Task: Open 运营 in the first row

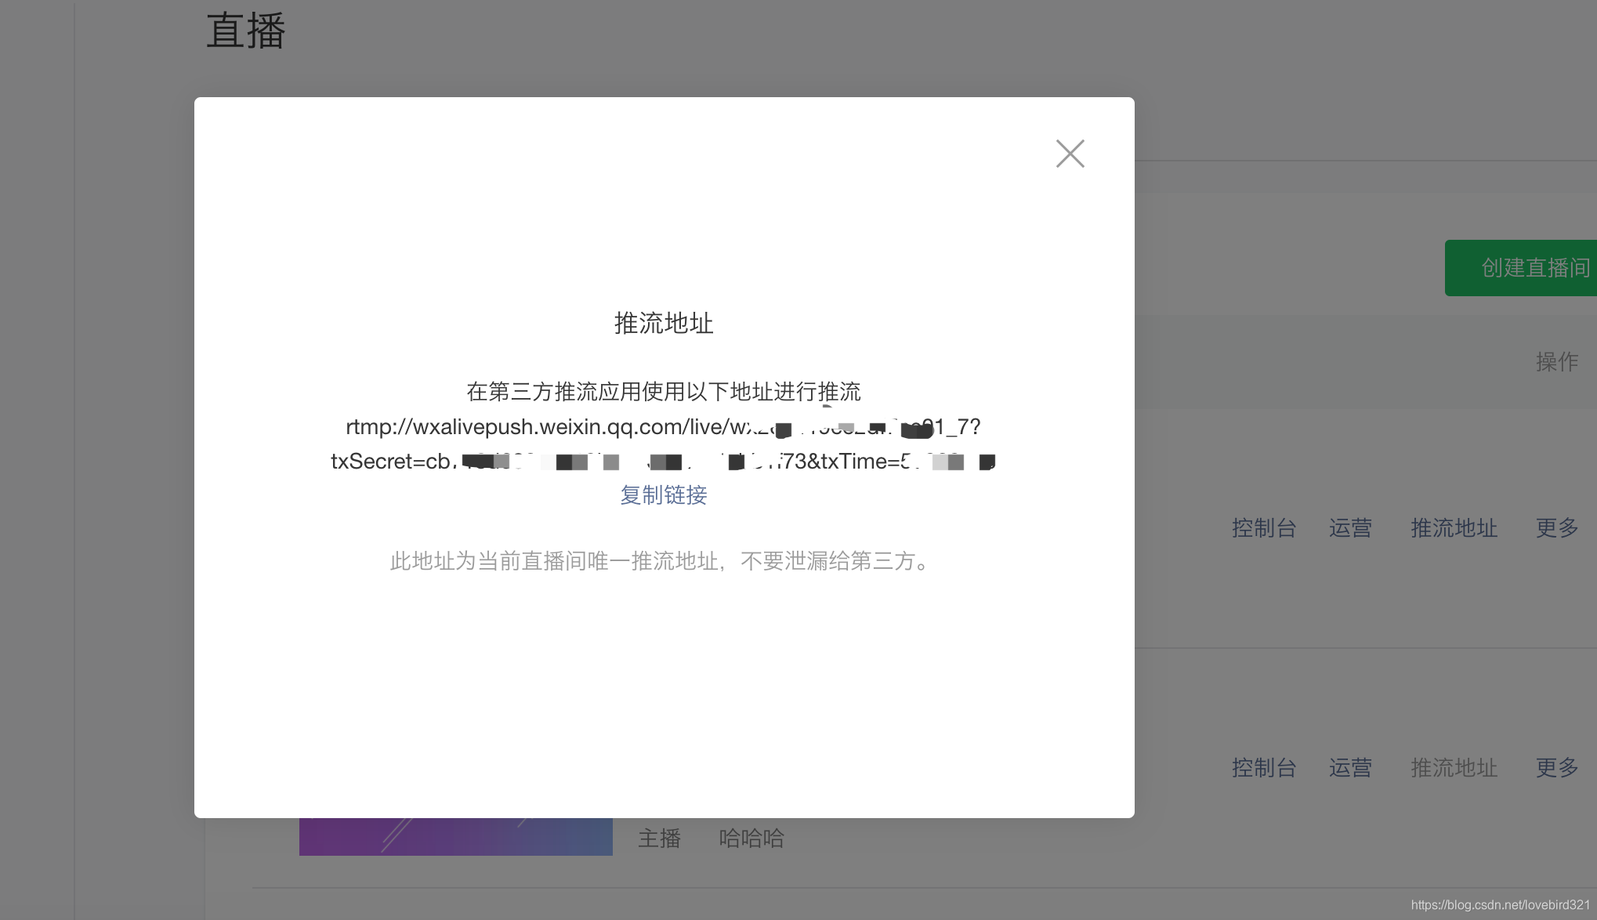Action: point(1350,528)
